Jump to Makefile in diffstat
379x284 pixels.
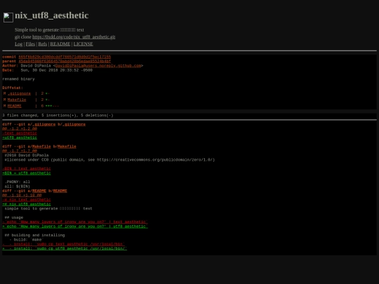[x=17, y=100]
